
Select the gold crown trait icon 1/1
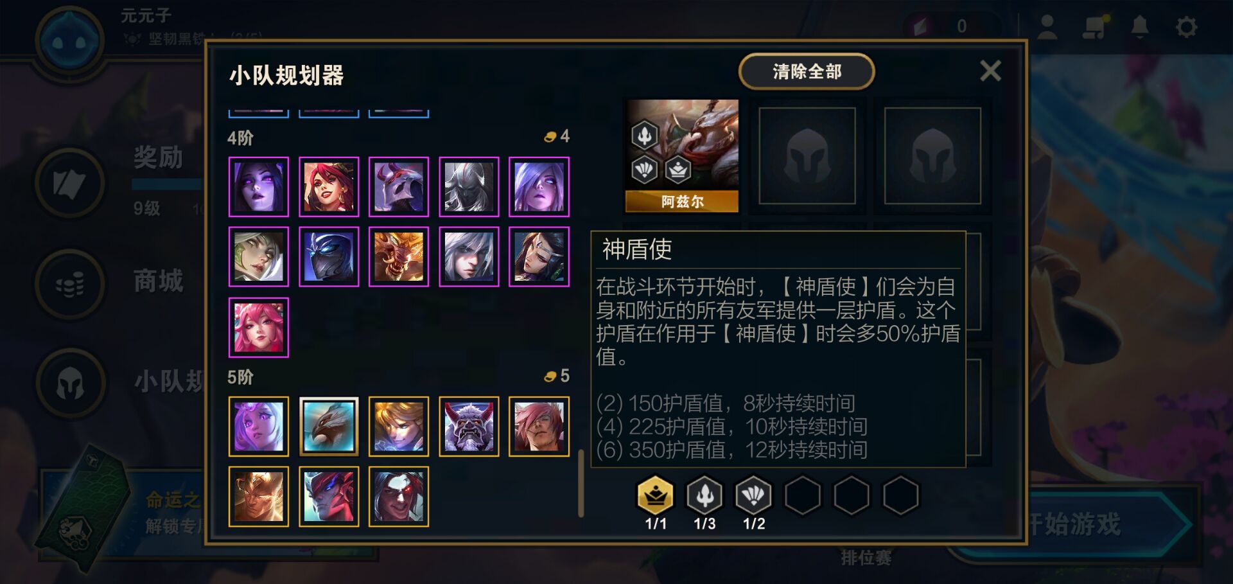[656, 495]
